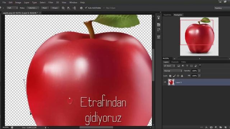The width and height of the screenshot is (230, 129).
Task: Open the Layer menu
Action: 27,3
